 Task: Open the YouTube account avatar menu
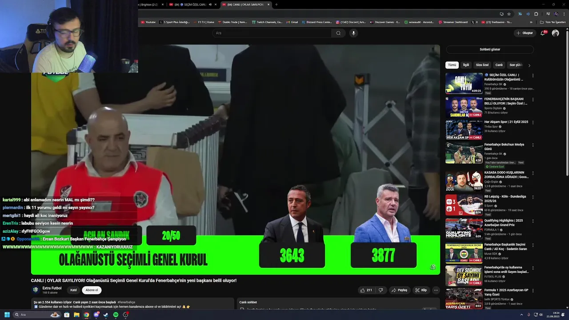point(555,33)
